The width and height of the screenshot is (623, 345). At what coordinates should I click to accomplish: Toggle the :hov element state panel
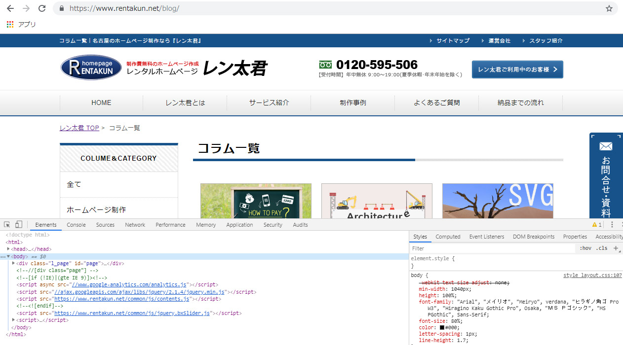[x=585, y=248]
